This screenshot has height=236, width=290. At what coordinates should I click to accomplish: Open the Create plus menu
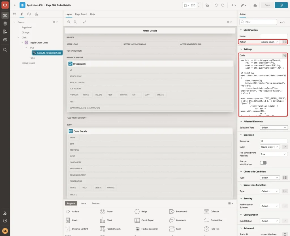pos(234,5)
